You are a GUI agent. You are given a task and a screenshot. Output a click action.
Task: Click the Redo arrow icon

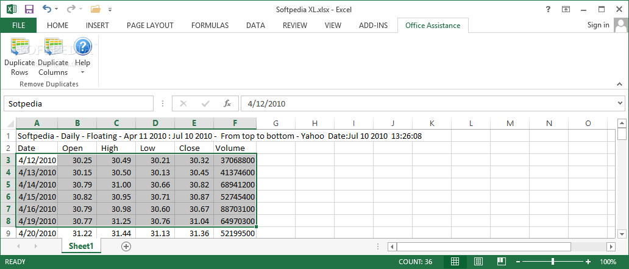(x=71, y=9)
